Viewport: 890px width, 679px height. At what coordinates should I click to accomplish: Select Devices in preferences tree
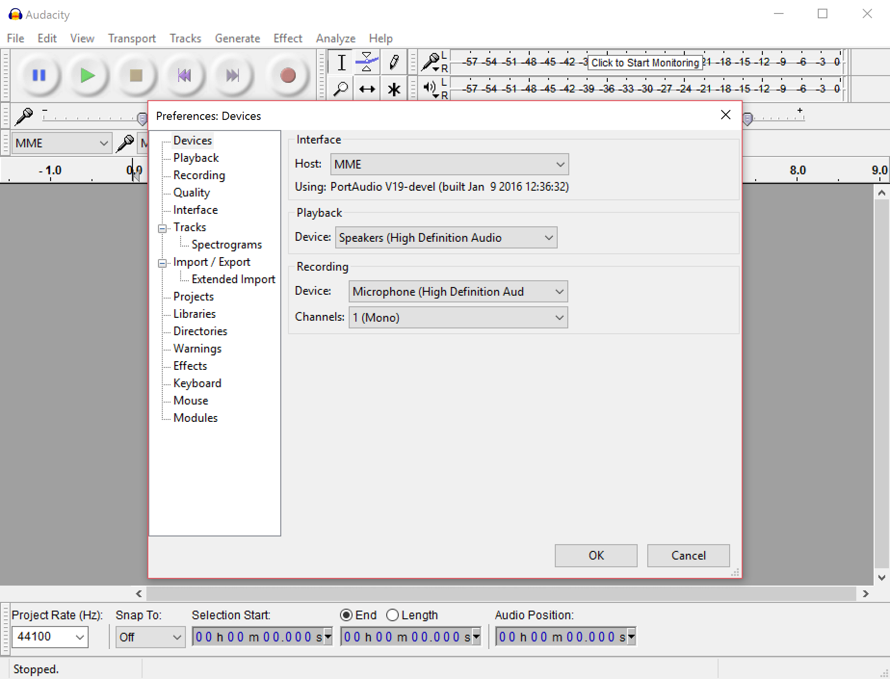(193, 141)
